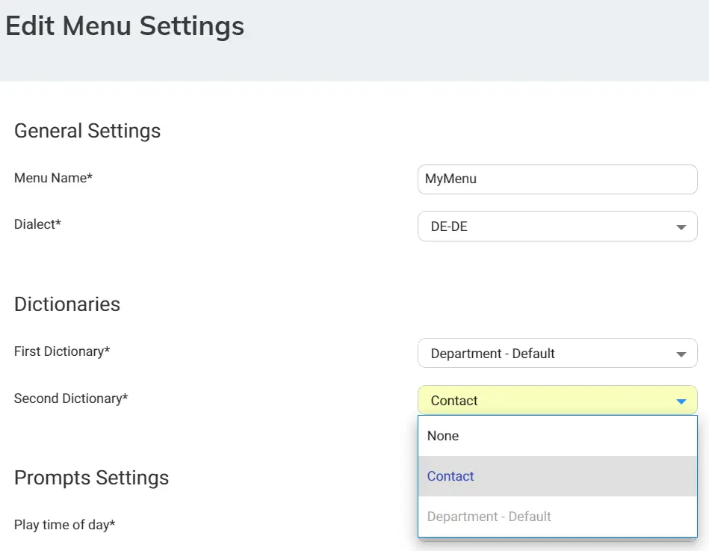Click the Menu Name* label
Viewport: 709px width, 551px height.
click(x=53, y=178)
